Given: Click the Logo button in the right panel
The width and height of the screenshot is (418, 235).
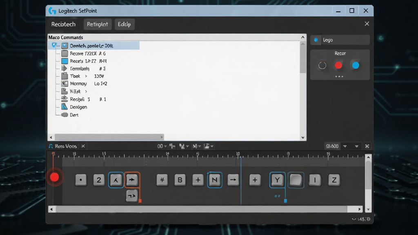Looking at the screenshot, I should pyautogui.click(x=340, y=40).
